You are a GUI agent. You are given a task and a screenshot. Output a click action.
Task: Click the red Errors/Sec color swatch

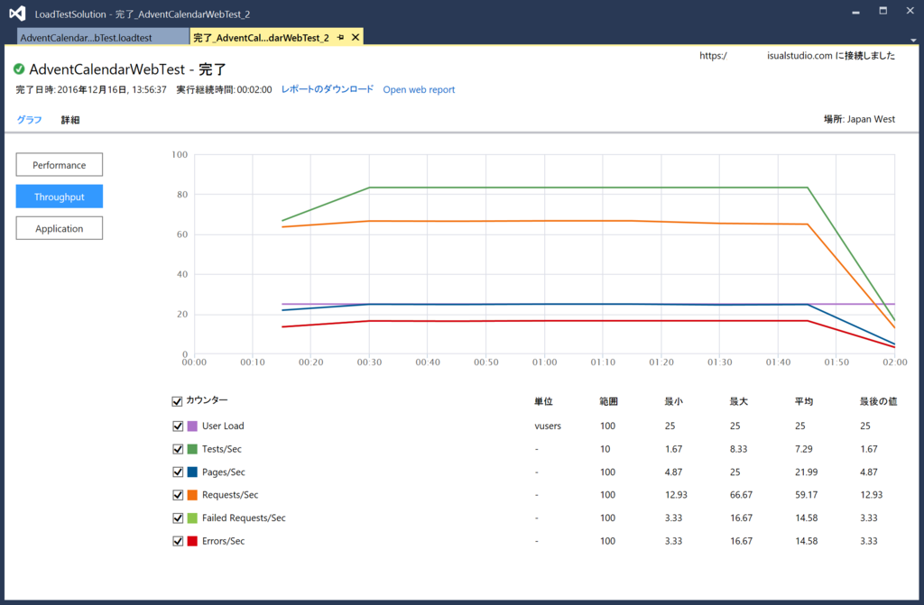(192, 541)
